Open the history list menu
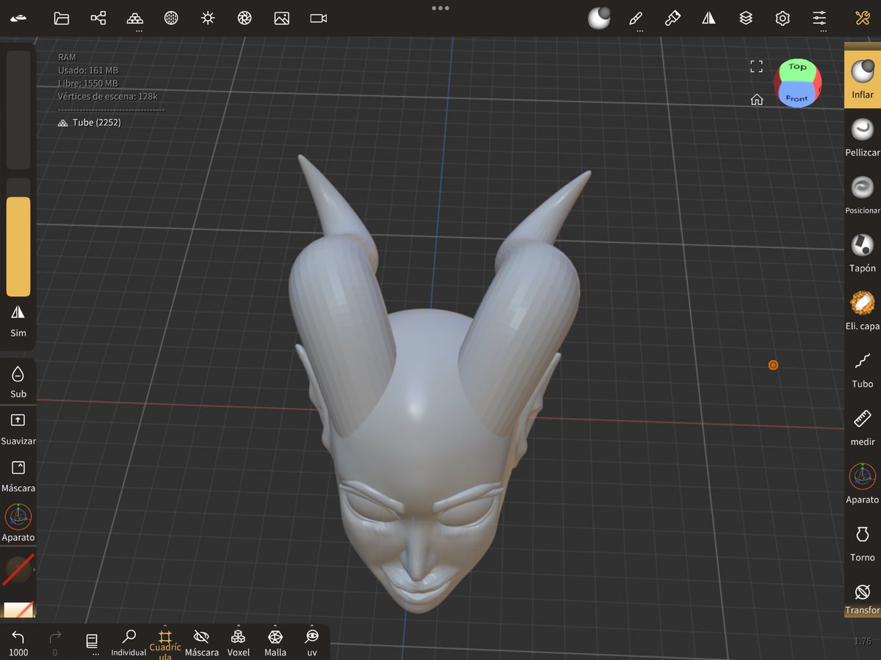This screenshot has height=660, width=881. click(x=92, y=642)
